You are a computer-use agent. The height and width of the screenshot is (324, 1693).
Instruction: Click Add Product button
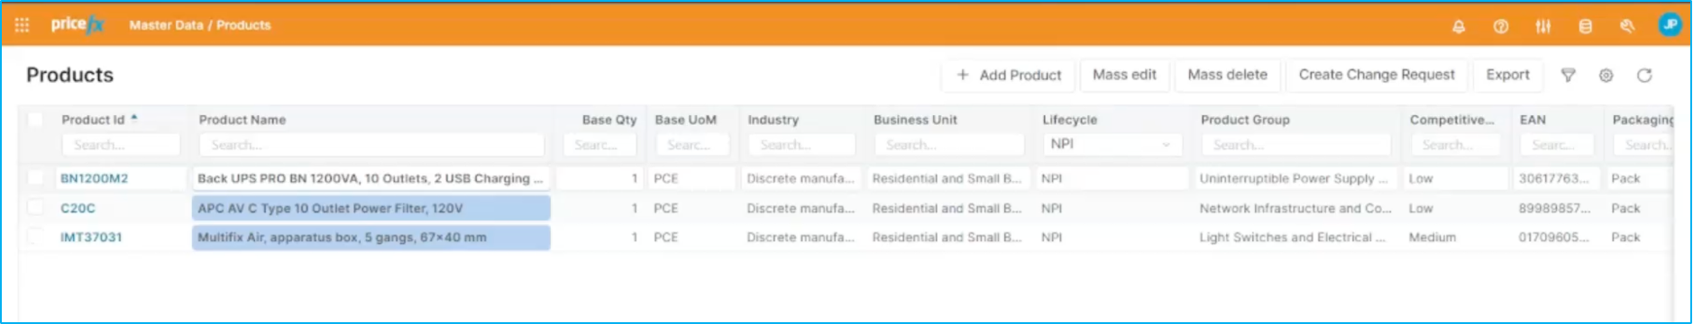1009,76
